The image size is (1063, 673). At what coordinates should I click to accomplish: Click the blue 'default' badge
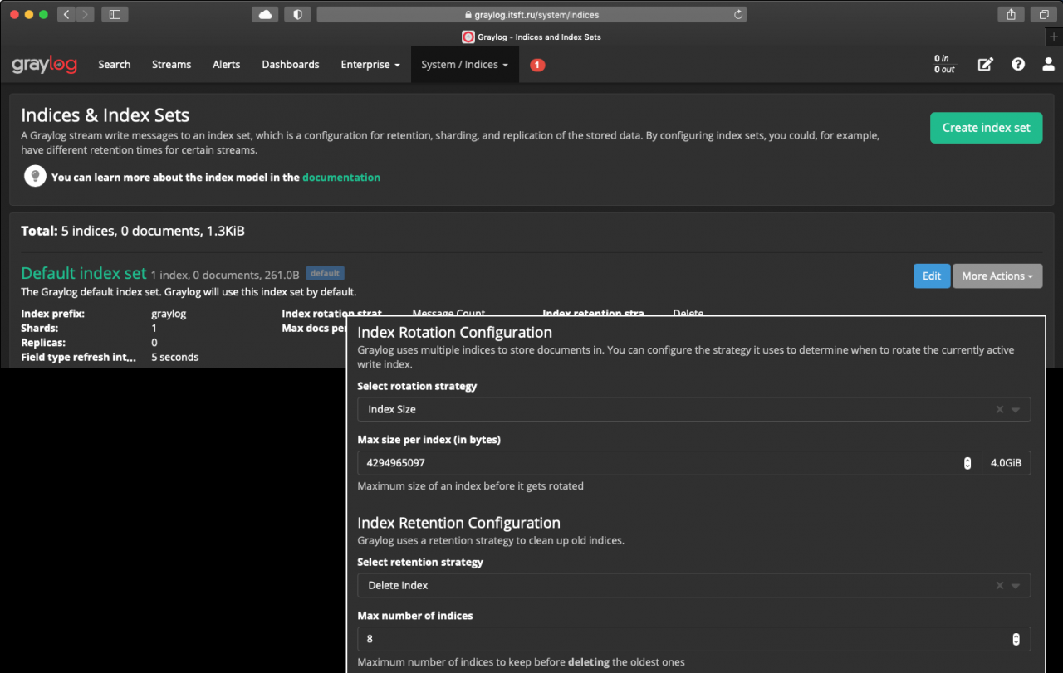point(325,273)
